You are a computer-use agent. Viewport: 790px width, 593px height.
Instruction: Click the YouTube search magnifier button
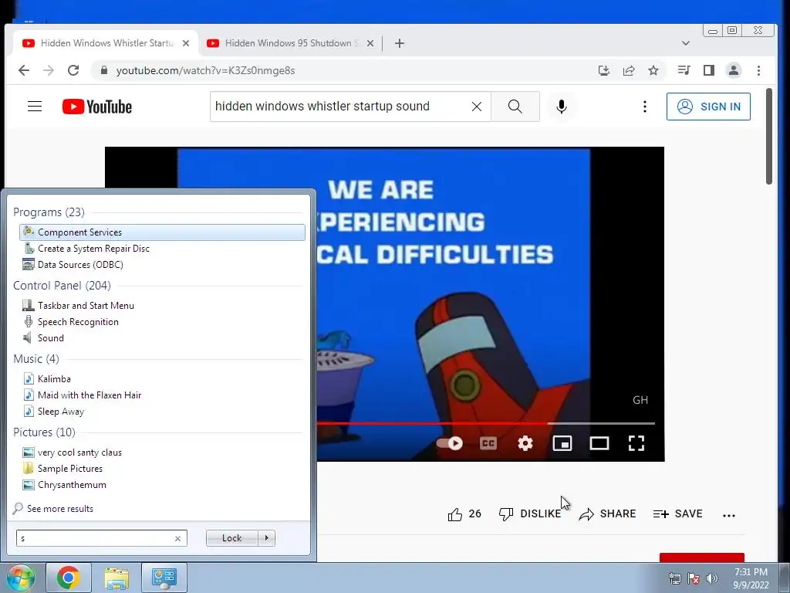515,107
